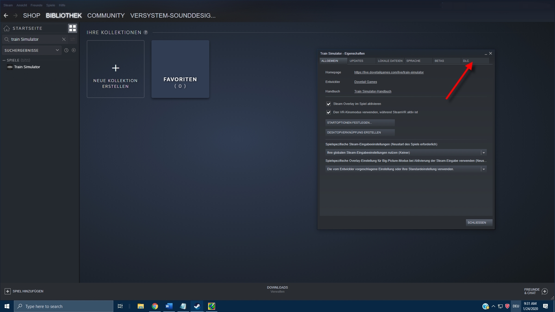The height and width of the screenshot is (312, 555).
Task: Click SPIEL HINZUFÜGEN plus icon
Action: point(8,291)
